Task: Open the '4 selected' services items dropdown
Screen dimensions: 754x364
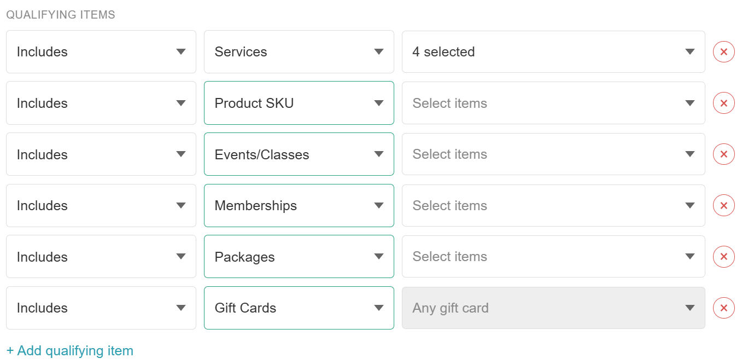Action: coord(553,52)
